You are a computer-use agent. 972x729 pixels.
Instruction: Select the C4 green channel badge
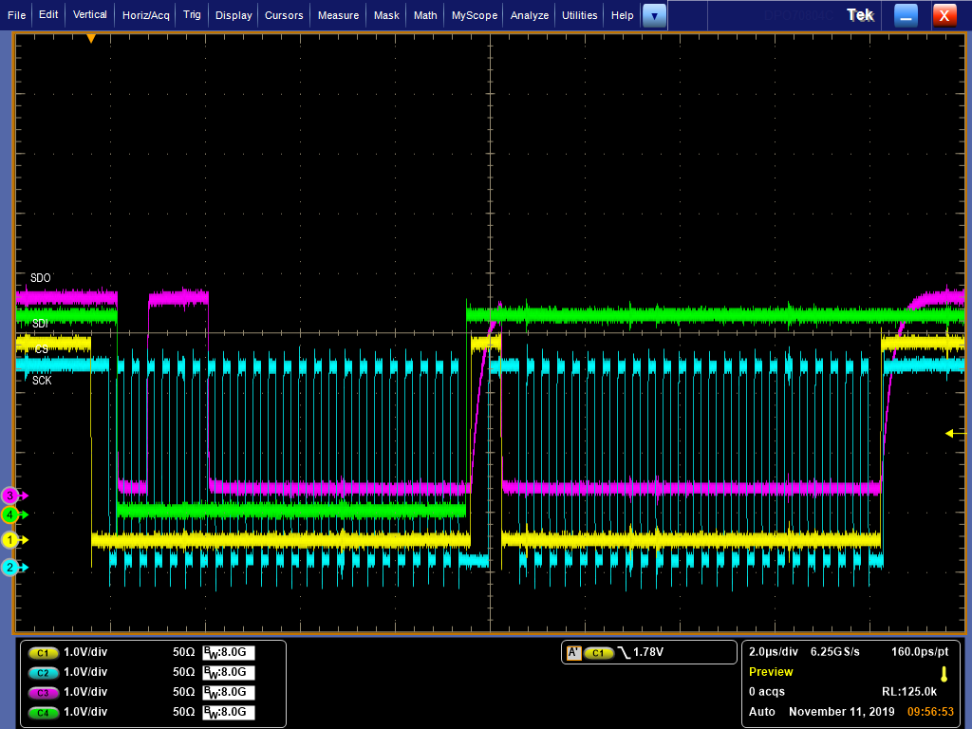coord(44,712)
